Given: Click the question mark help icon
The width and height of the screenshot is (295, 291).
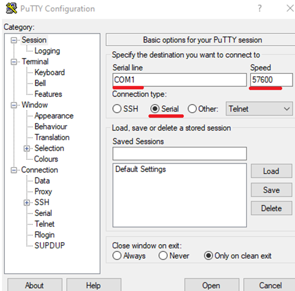Looking at the screenshot, I should 260,9.
